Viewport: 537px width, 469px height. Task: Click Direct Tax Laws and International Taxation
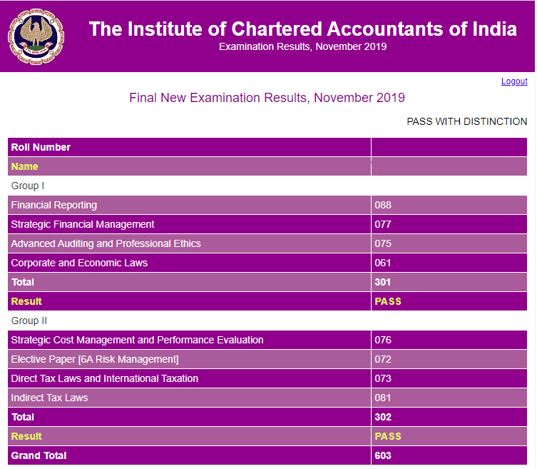coord(104,378)
